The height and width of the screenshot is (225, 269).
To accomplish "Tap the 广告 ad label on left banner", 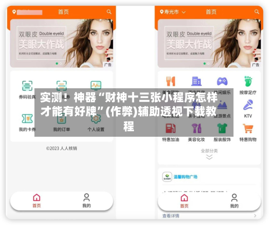I will coord(108,65).
